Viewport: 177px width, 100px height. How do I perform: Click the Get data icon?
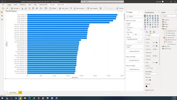pyautogui.click(x=12, y=8)
